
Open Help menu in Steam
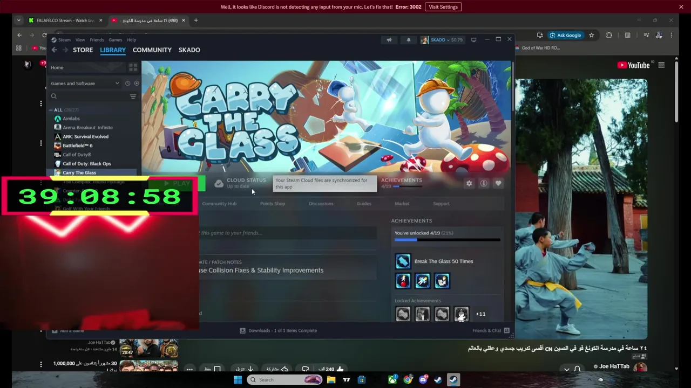point(131,40)
